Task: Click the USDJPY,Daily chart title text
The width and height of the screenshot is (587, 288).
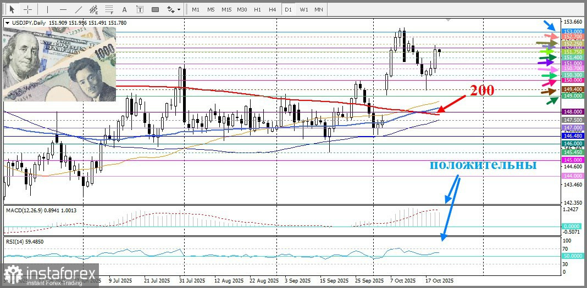Action: pyautogui.click(x=28, y=23)
